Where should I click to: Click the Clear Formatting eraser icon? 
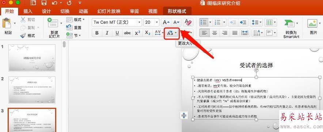click(x=188, y=22)
